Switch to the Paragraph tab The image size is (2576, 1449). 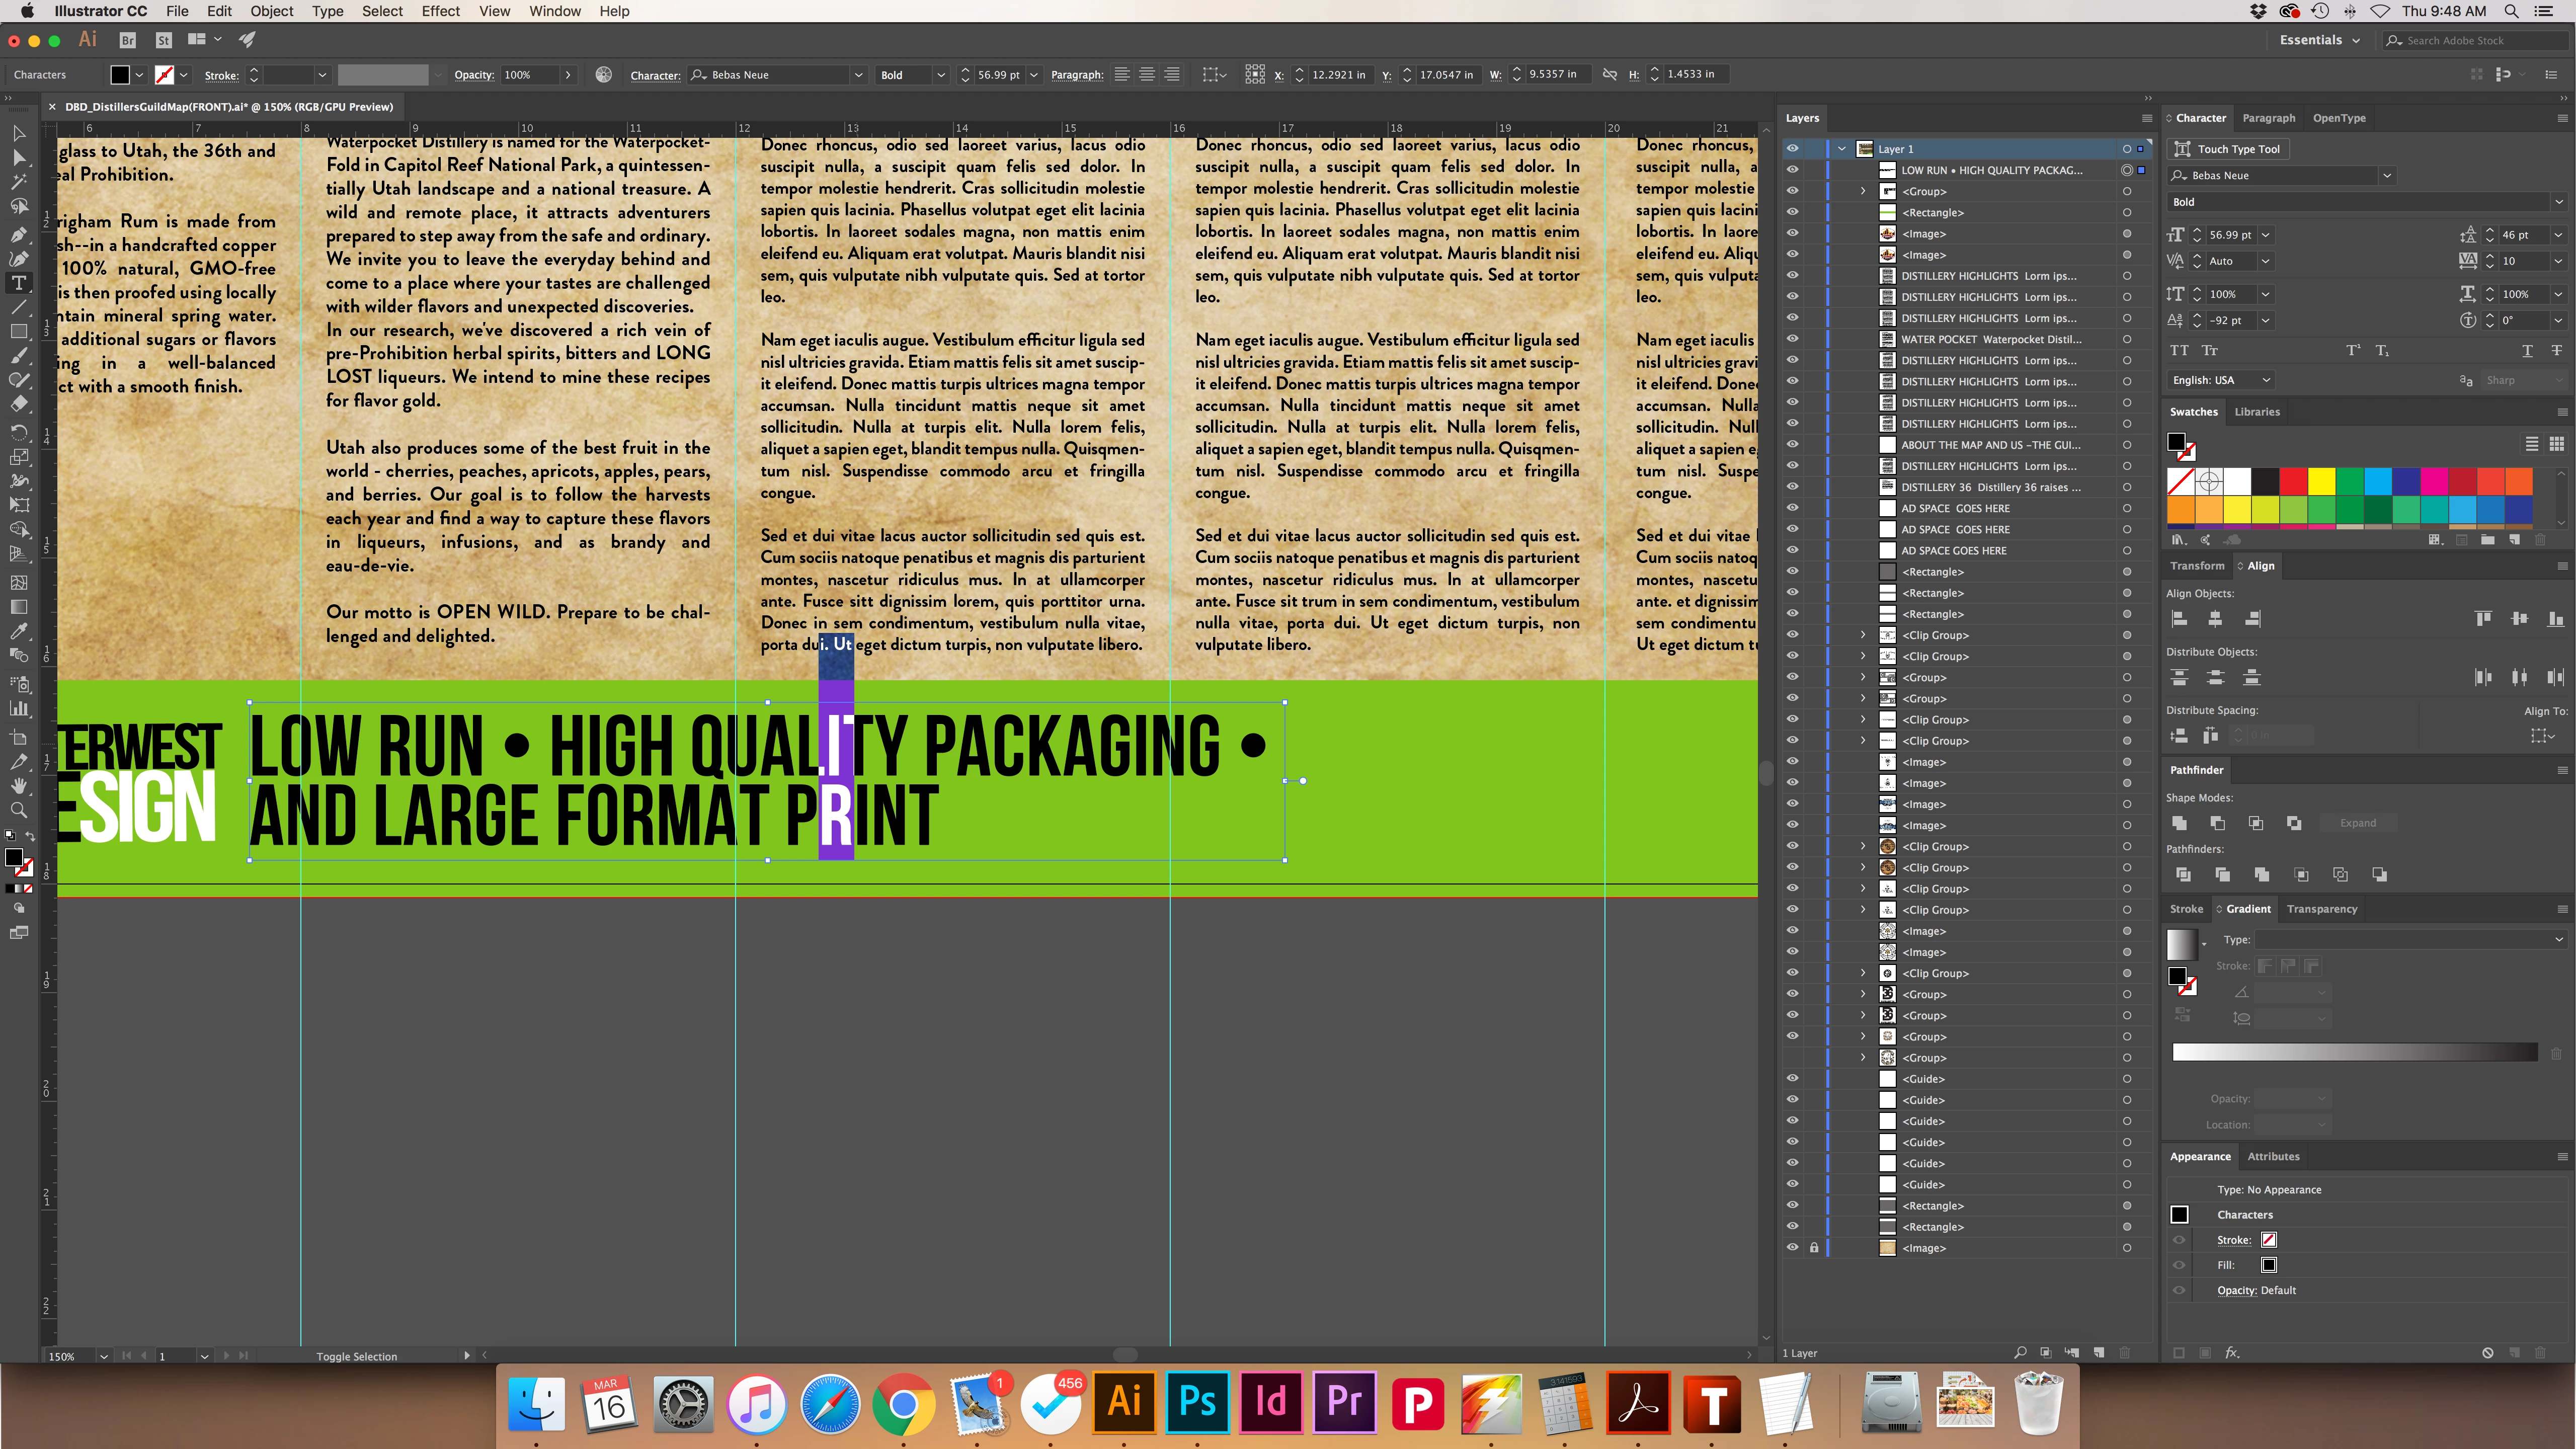click(x=2268, y=118)
